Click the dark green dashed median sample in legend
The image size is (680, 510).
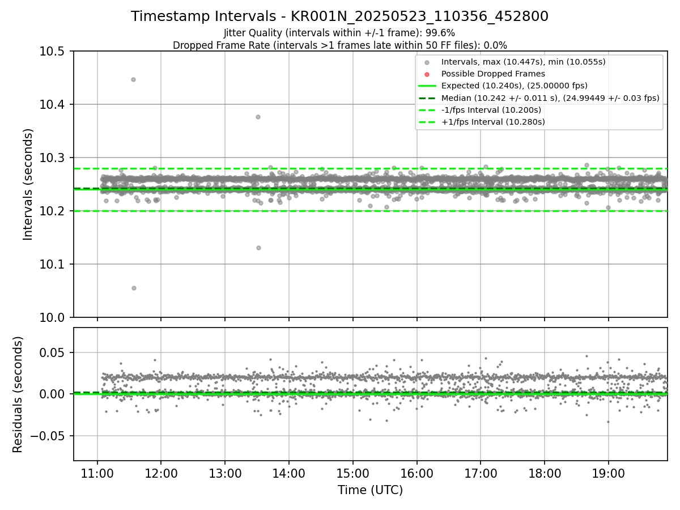[427, 98]
